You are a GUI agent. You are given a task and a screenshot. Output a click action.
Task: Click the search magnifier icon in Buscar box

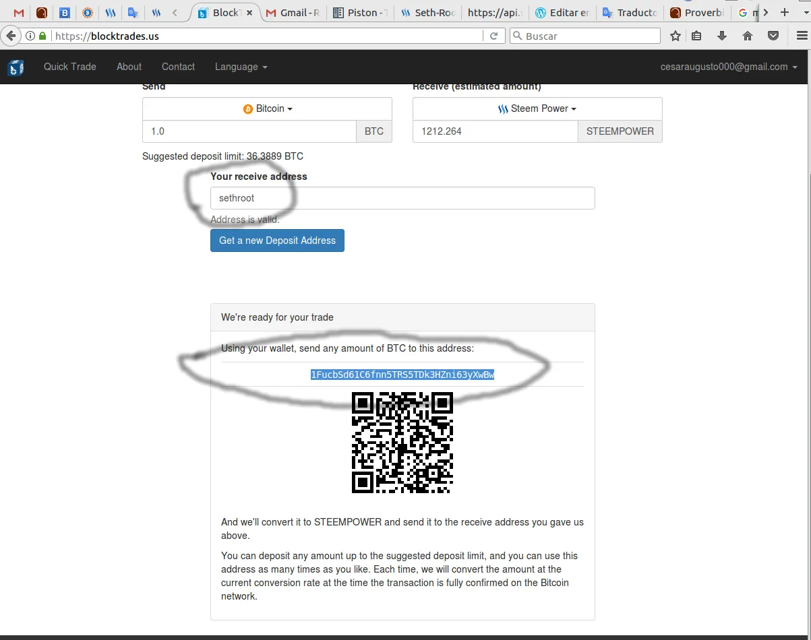coord(517,36)
